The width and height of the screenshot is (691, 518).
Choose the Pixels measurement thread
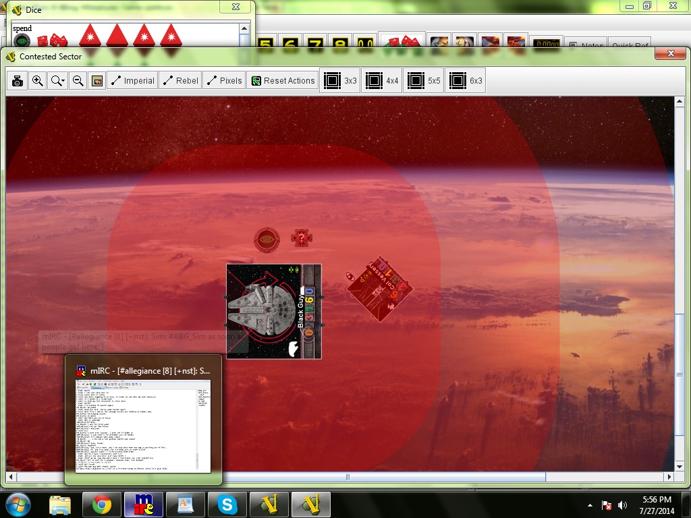[223, 81]
